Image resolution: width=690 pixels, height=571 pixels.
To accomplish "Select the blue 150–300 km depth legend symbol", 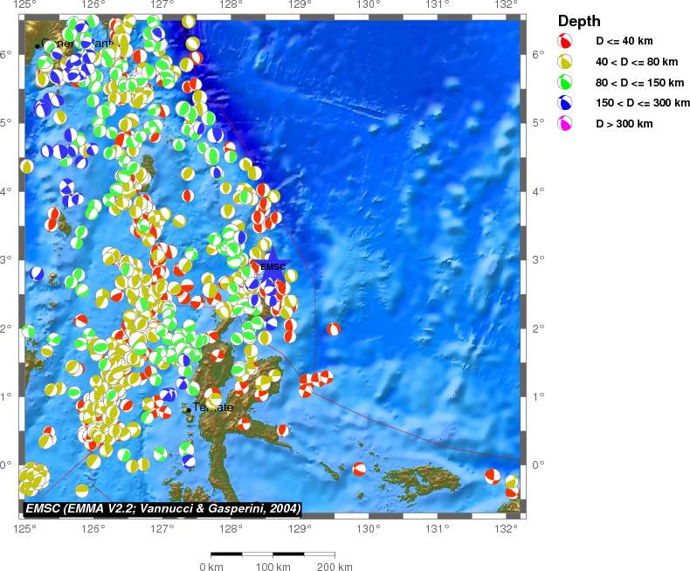I will [x=566, y=103].
